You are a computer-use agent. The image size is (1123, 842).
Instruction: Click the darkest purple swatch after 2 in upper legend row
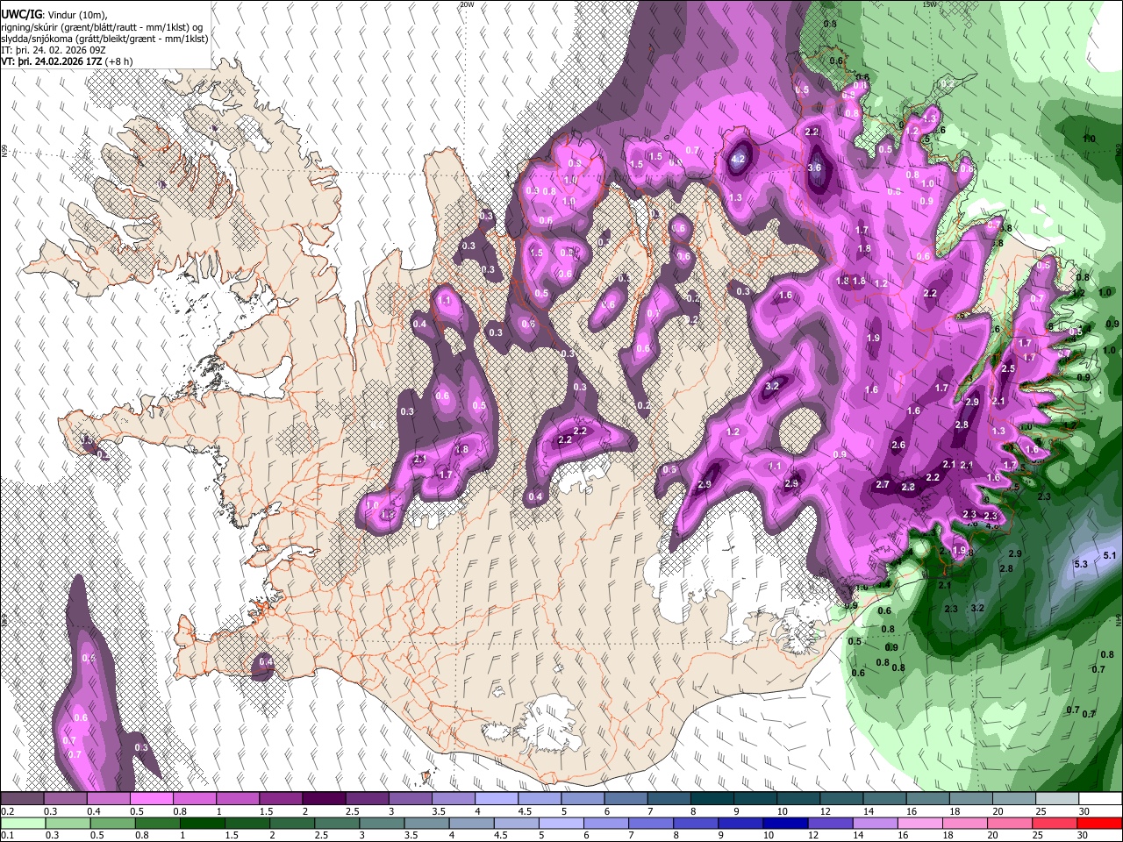323,799
